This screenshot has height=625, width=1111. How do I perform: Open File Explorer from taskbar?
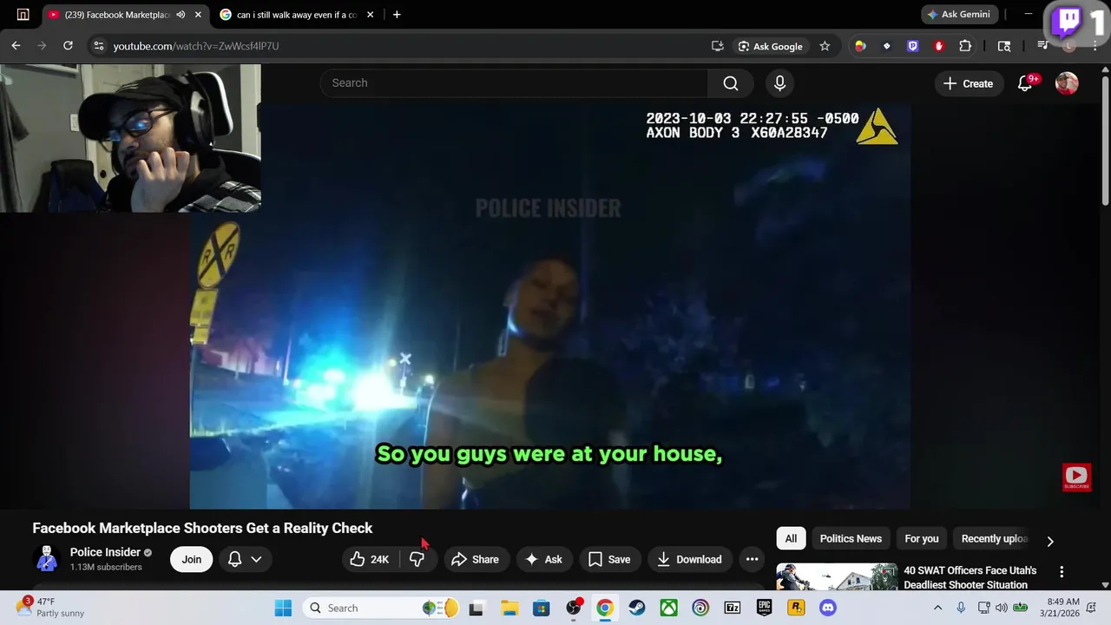[509, 608]
